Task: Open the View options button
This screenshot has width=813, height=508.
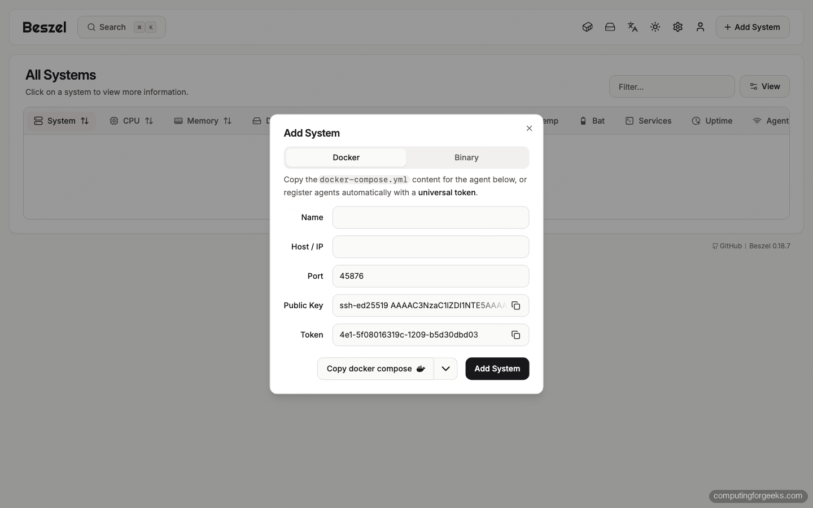Action: [x=764, y=86]
